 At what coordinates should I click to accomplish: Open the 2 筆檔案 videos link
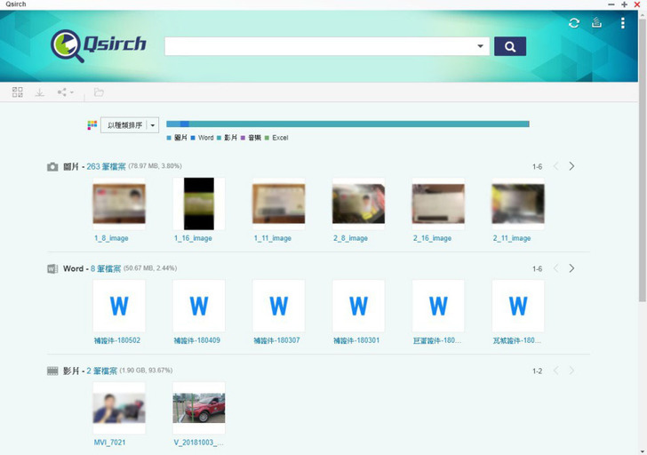click(102, 371)
